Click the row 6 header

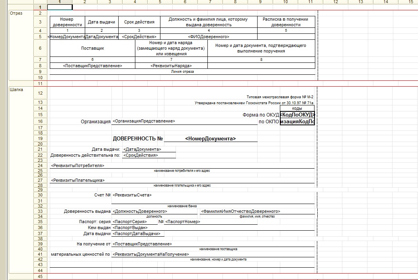(x=40, y=48)
